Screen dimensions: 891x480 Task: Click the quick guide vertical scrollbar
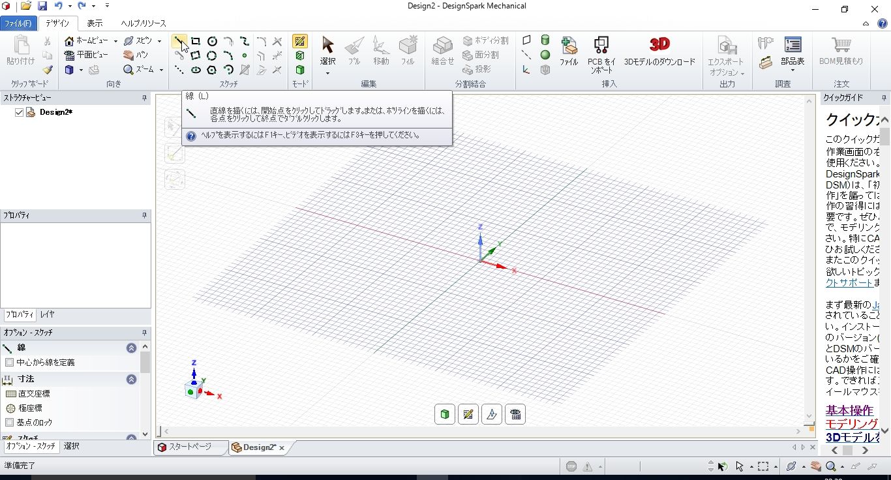(x=885, y=274)
